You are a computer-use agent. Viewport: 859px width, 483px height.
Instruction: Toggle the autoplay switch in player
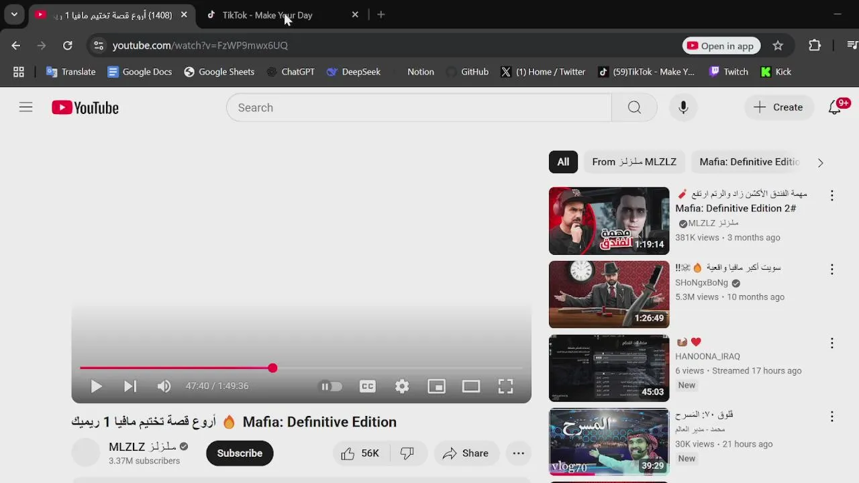click(331, 386)
